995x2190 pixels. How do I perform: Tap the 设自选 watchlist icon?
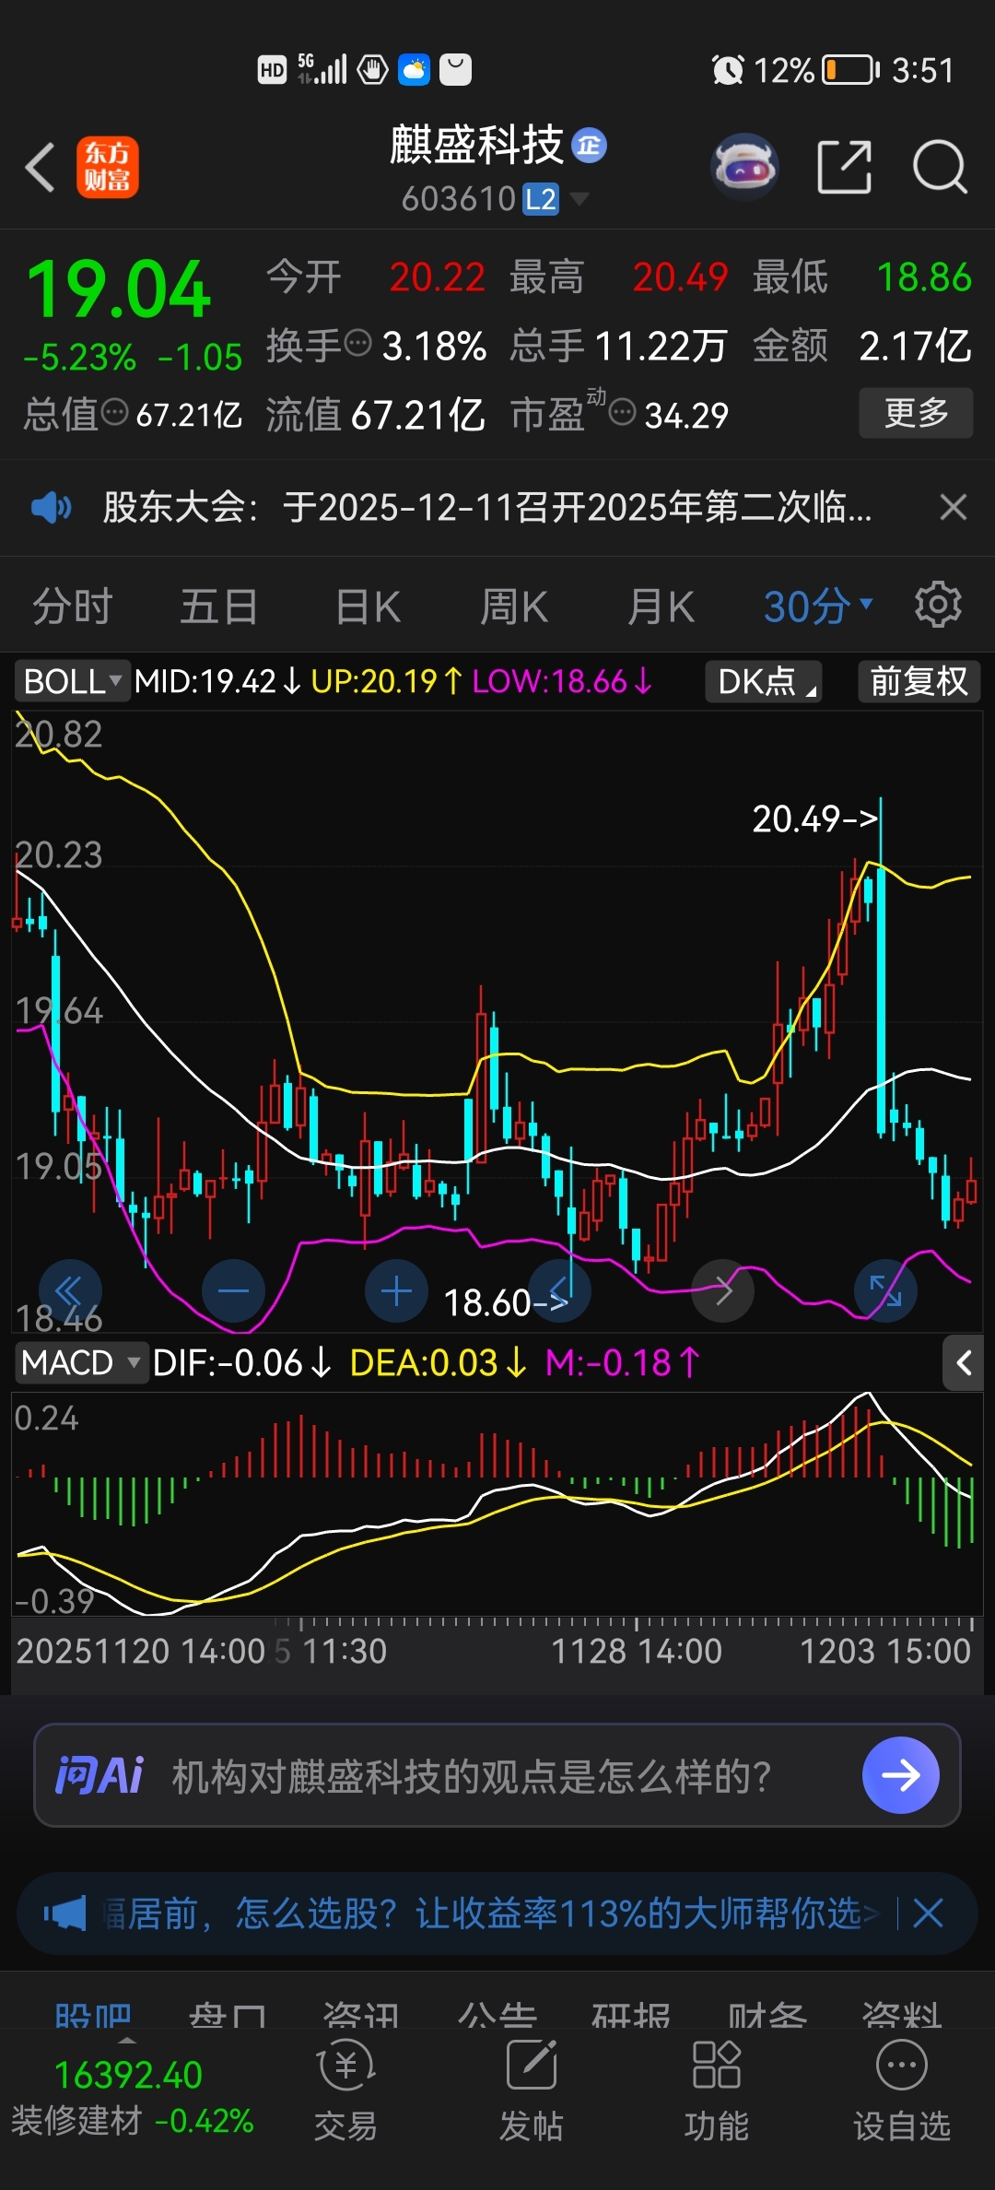[x=901, y=2090]
